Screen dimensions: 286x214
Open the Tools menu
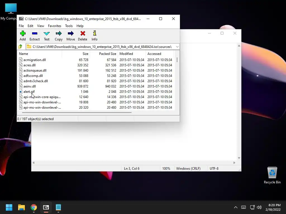[x=69, y=26]
